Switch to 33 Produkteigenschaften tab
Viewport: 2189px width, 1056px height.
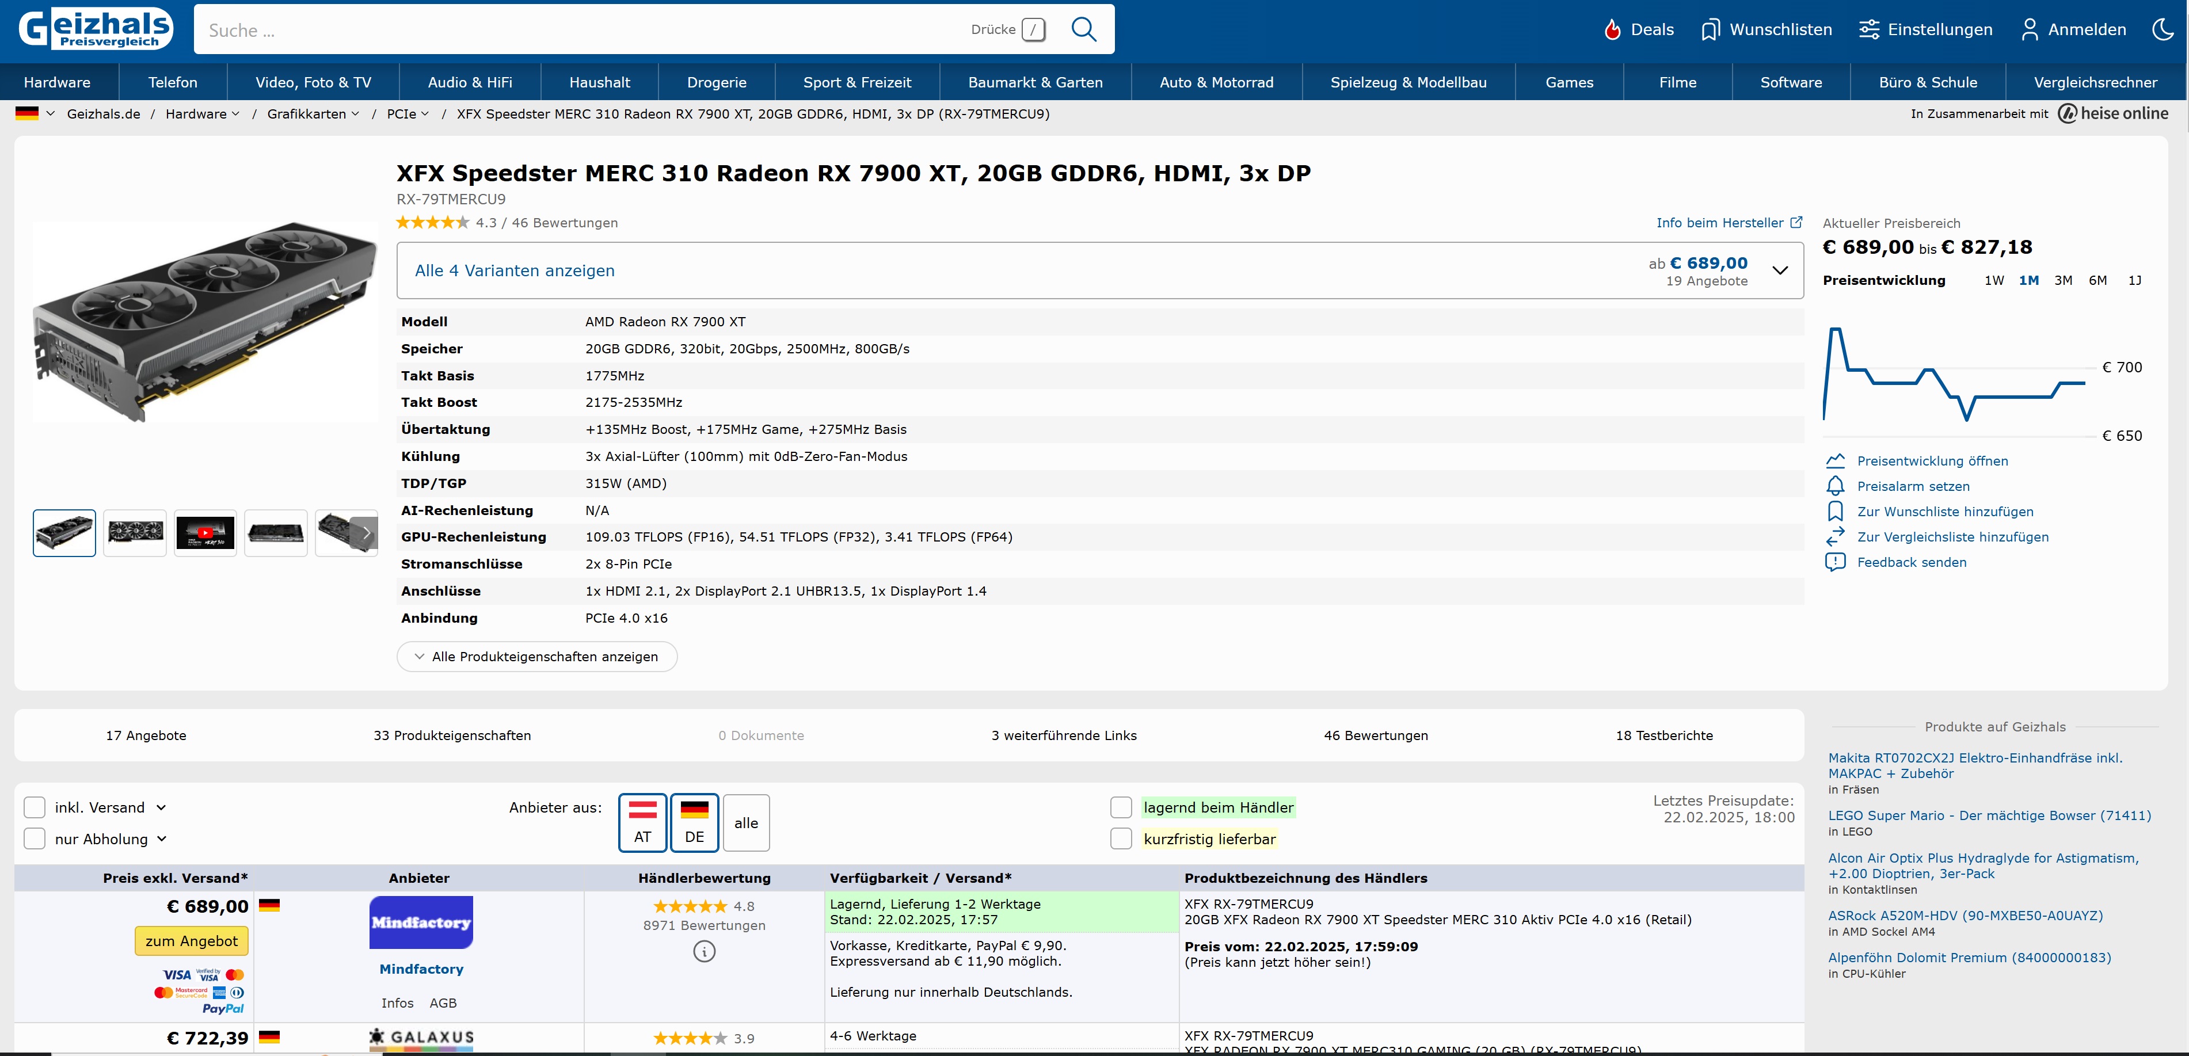(x=452, y=735)
